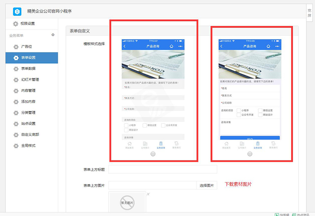Select the left template style radio button
The width and height of the screenshot is (315, 216).
tap(153, 154)
